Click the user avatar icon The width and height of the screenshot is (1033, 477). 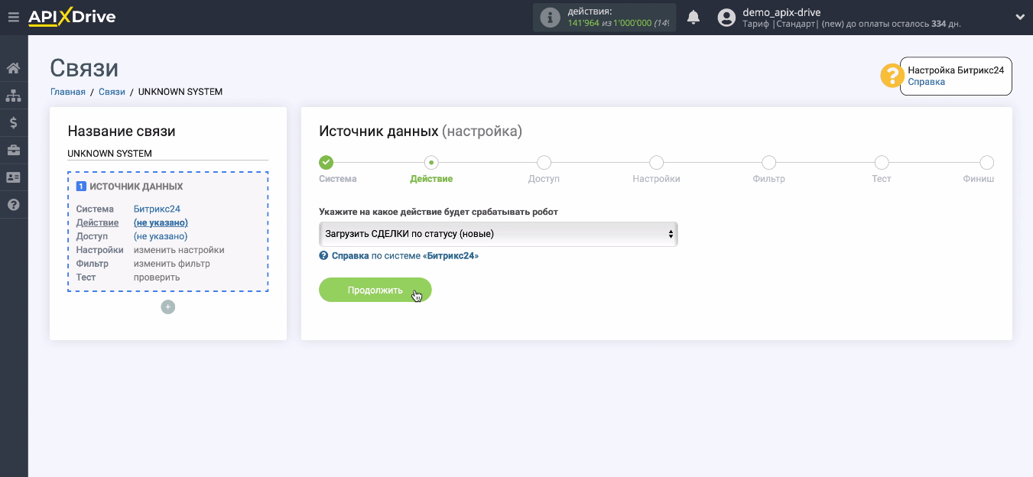click(727, 17)
